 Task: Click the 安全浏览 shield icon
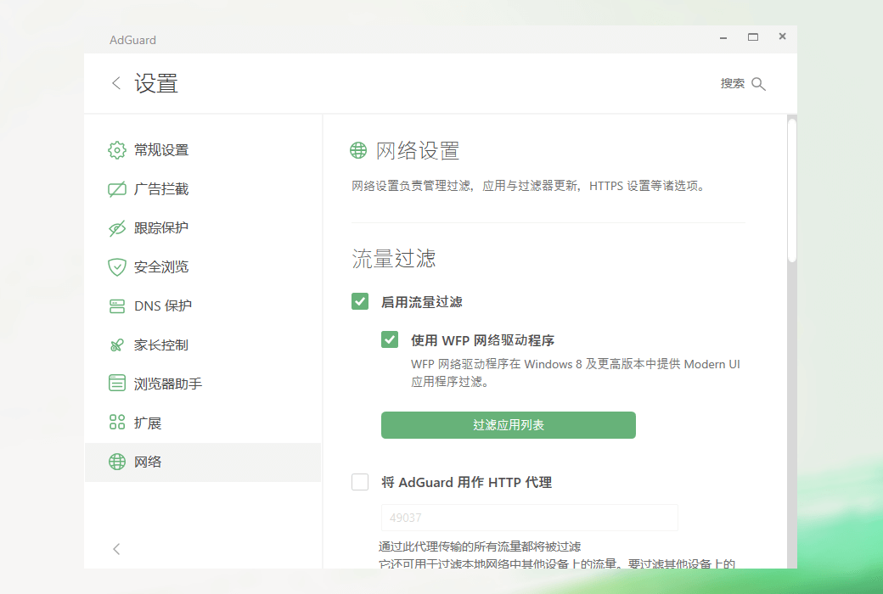[x=116, y=266]
